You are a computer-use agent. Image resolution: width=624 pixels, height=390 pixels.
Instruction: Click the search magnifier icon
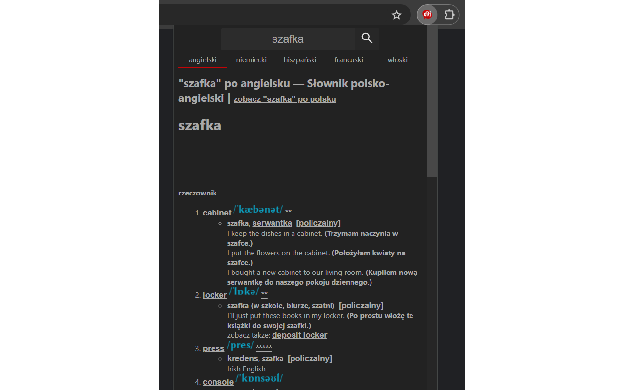click(x=367, y=38)
